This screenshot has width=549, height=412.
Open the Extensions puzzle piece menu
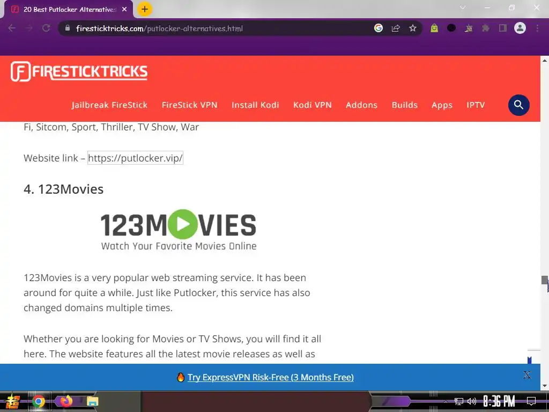[486, 28]
